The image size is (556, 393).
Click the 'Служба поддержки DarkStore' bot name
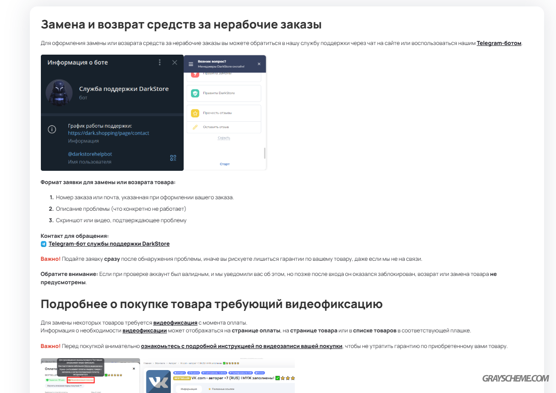[x=124, y=89]
